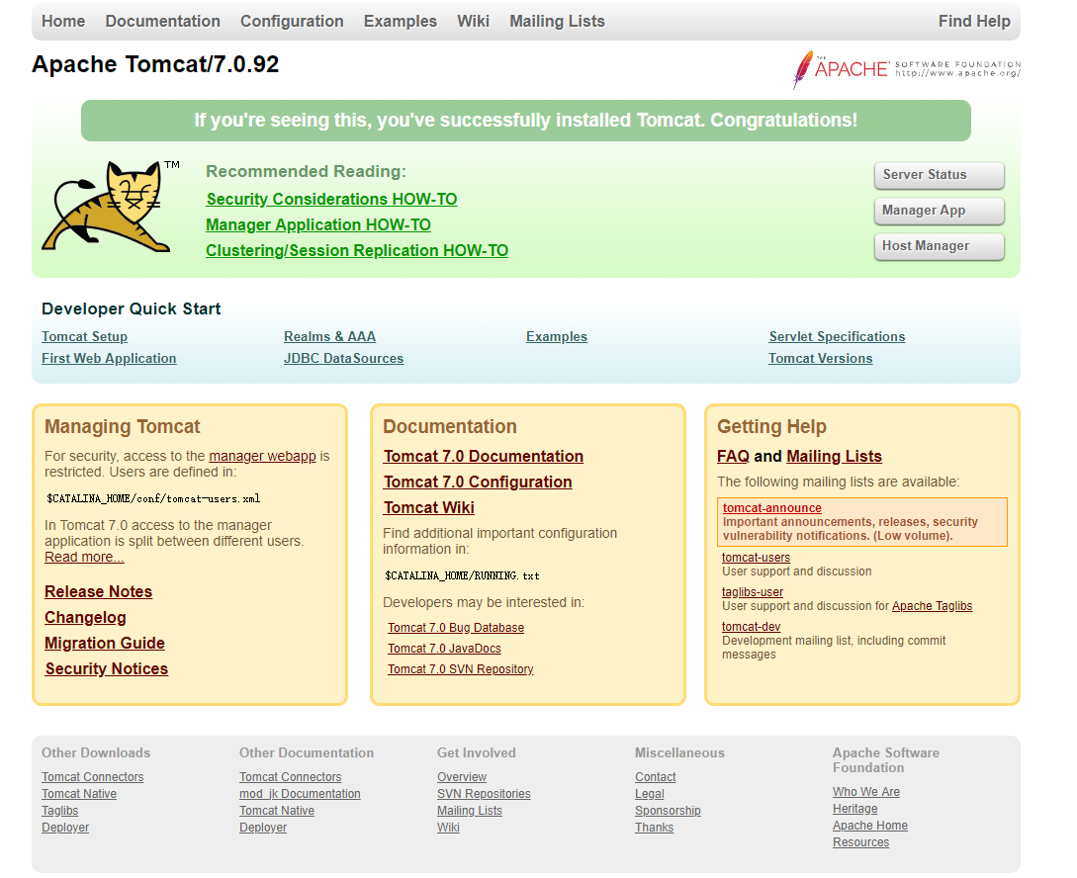Open the FAQ link in Getting Help
1077x878 pixels.
pos(733,457)
